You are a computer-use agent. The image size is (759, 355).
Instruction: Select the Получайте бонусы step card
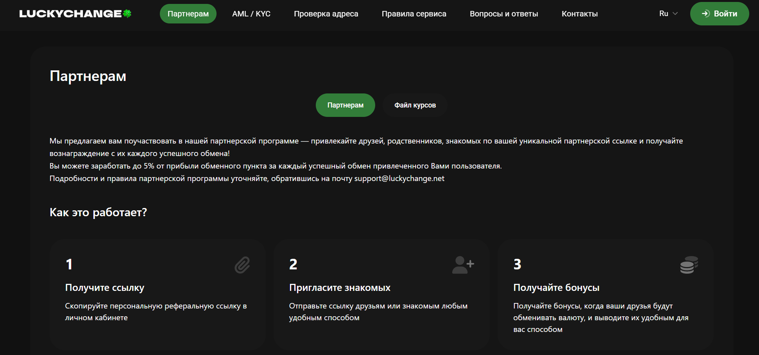point(606,294)
